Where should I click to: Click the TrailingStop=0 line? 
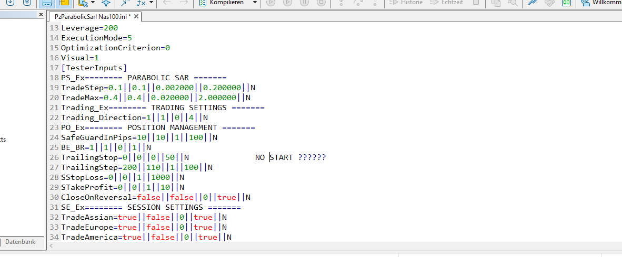(x=125, y=157)
